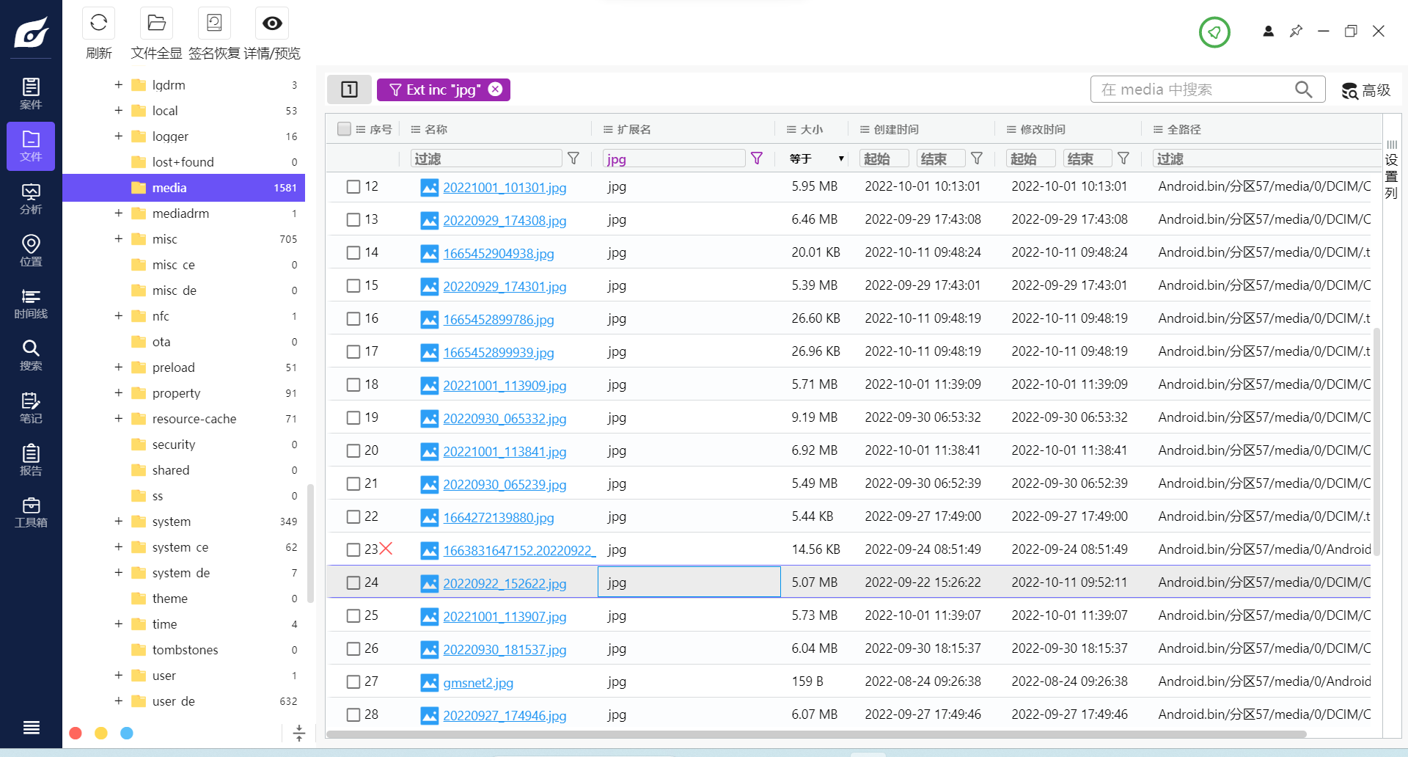The width and height of the screenshot is (1408, 757).
Task: Open the 笔记 (Notes) sidebar section
Action: (x=31, y=409)
